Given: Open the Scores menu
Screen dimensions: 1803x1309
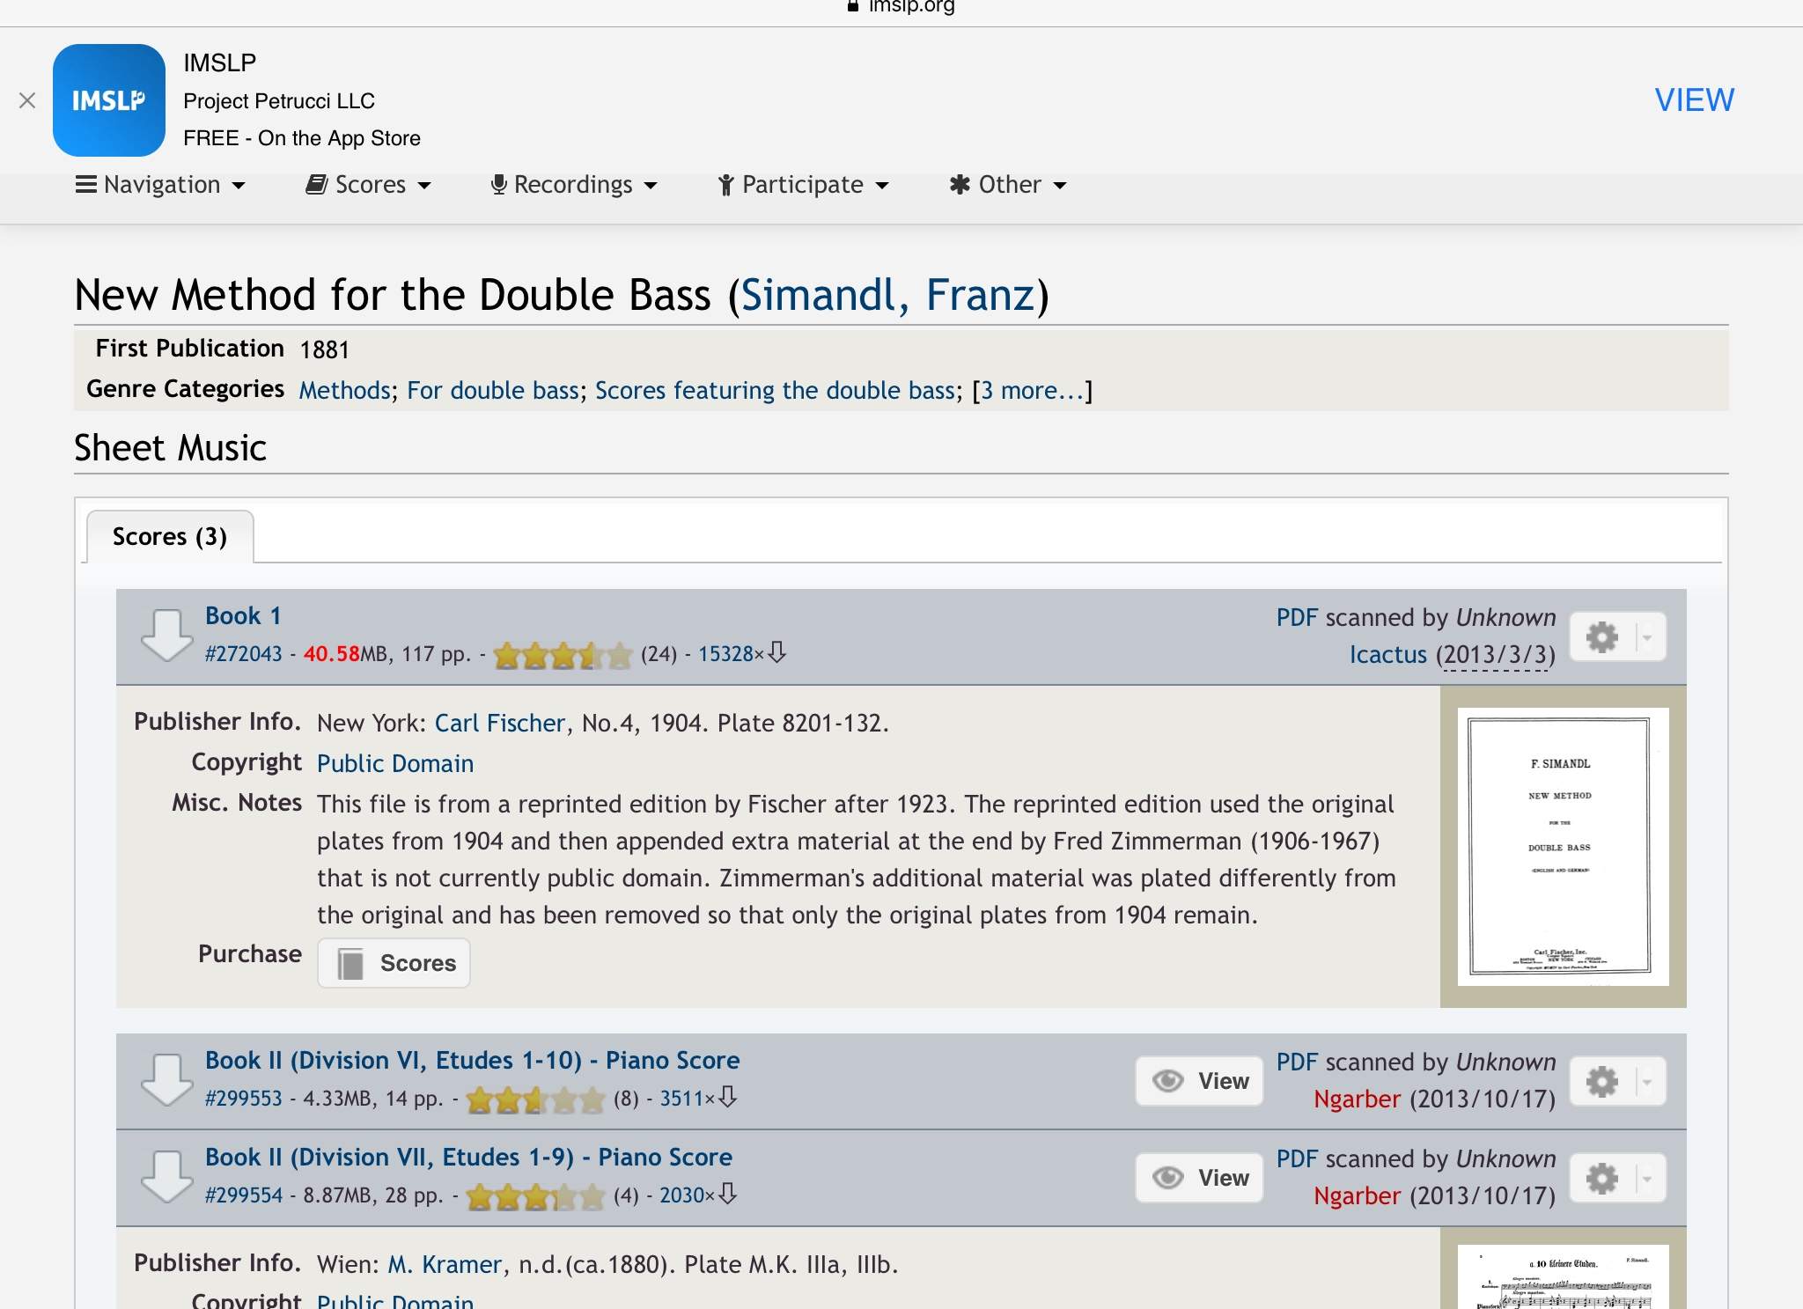Looking at the screenshot, I should (368, 185).
